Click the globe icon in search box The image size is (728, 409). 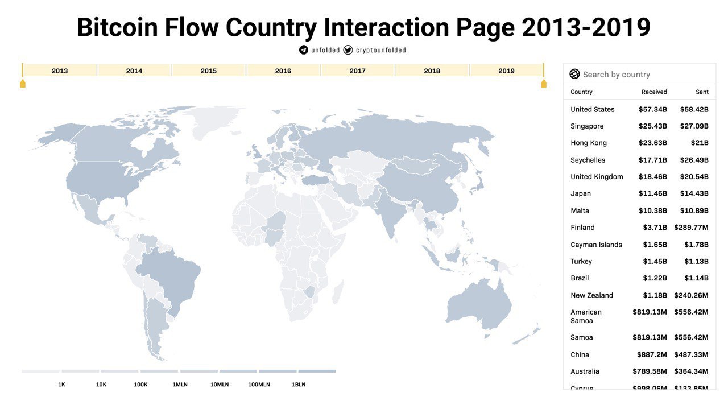(574, 74)
